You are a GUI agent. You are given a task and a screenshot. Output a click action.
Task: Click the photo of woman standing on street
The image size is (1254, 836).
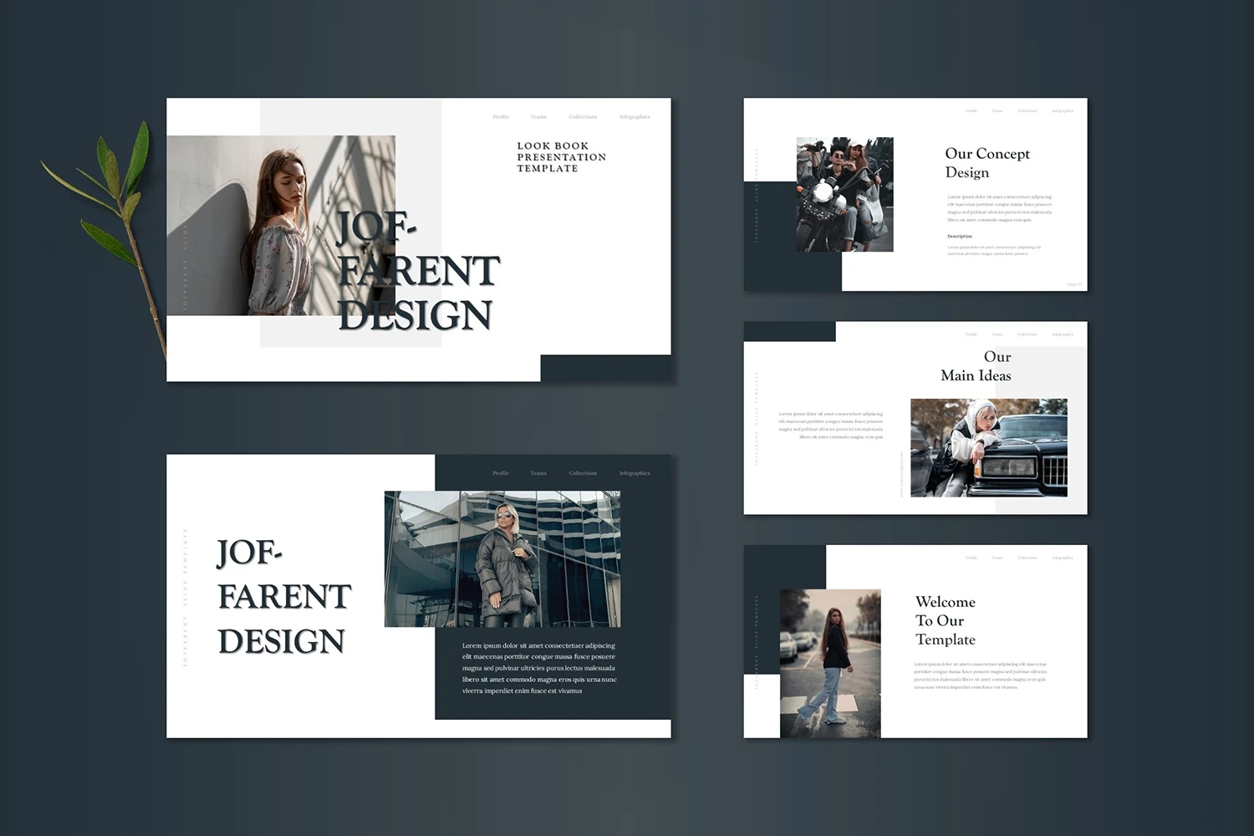pos(829,663)
